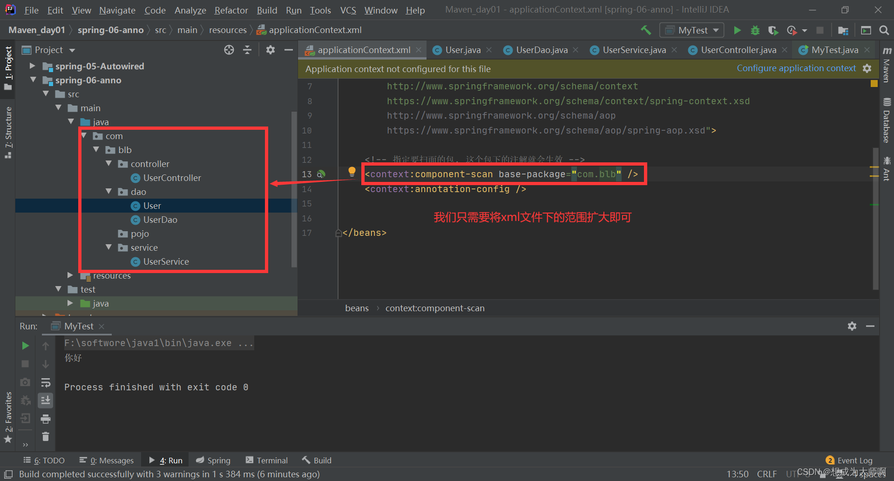Click the Stop icon in Run panel
This screenshot has height=481, width=894.
(25, 364)
